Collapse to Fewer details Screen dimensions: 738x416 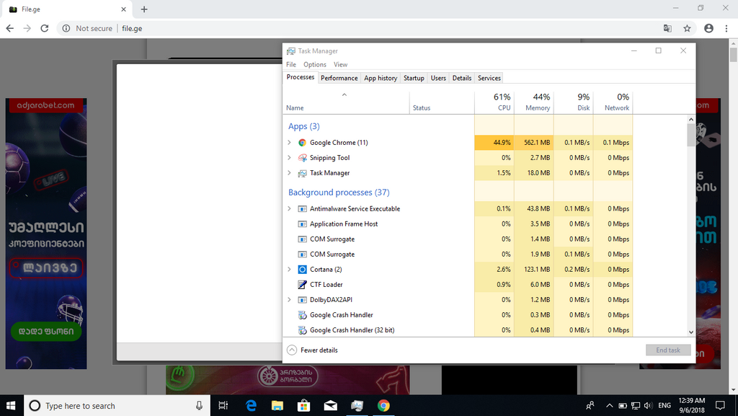313,350
